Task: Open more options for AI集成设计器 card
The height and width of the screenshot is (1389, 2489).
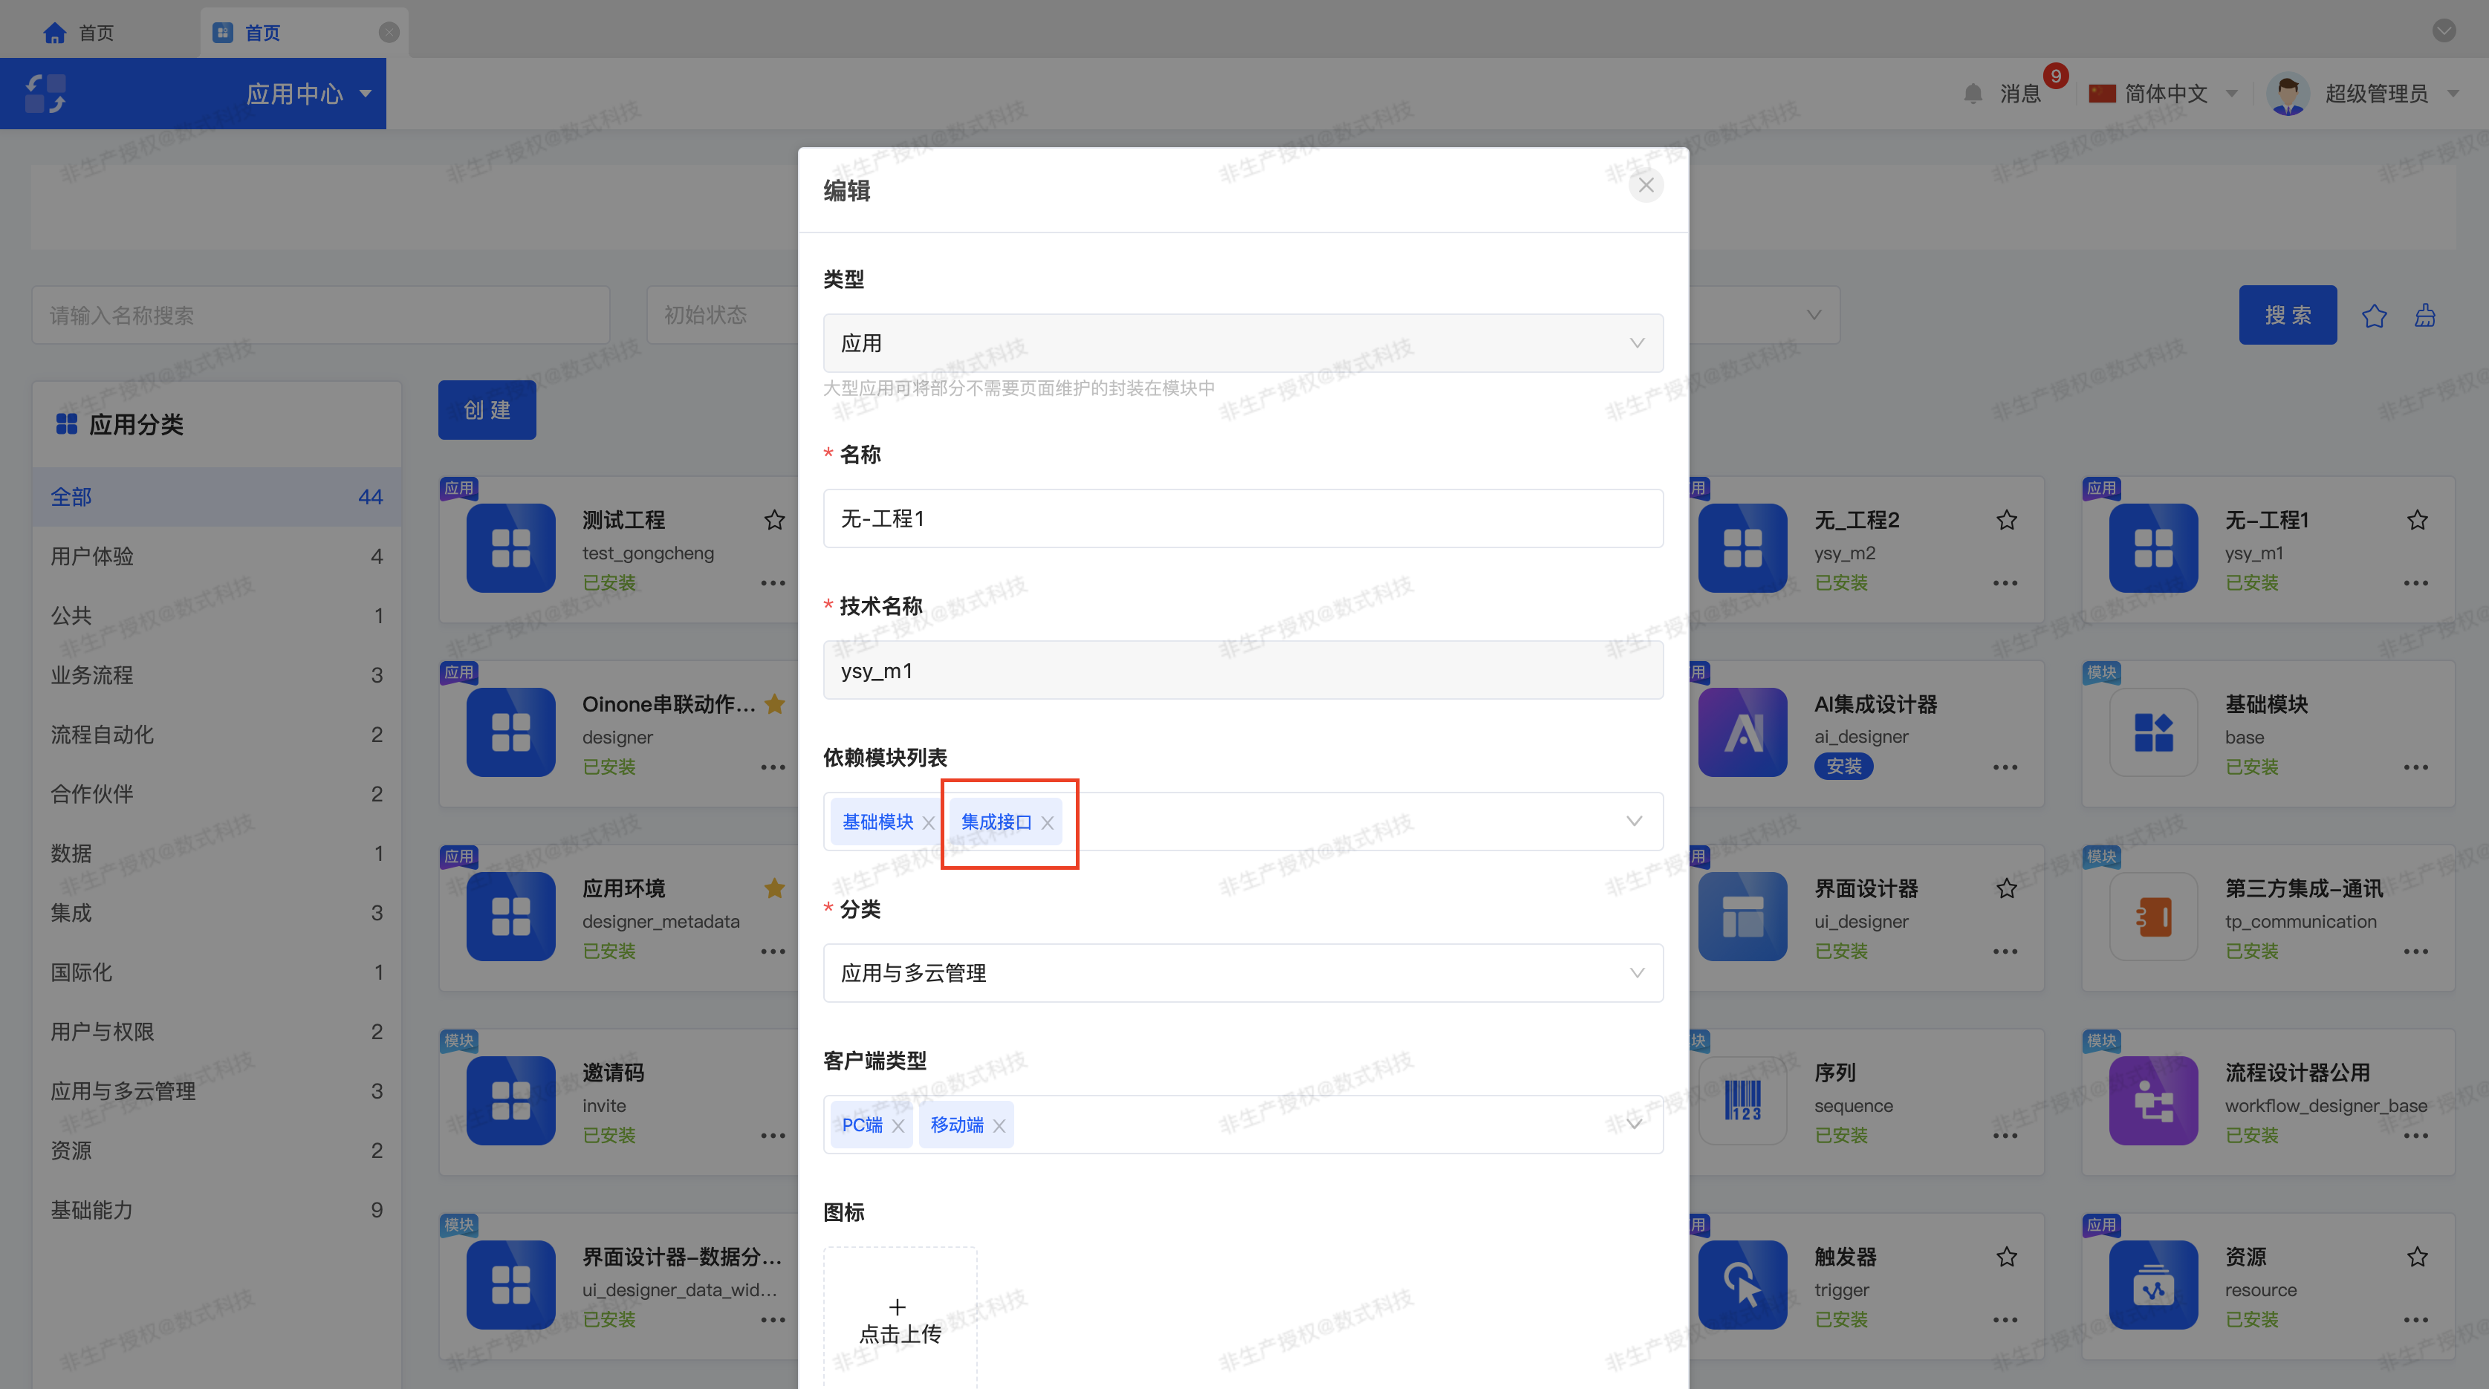Action: (x=2005, y=767)
